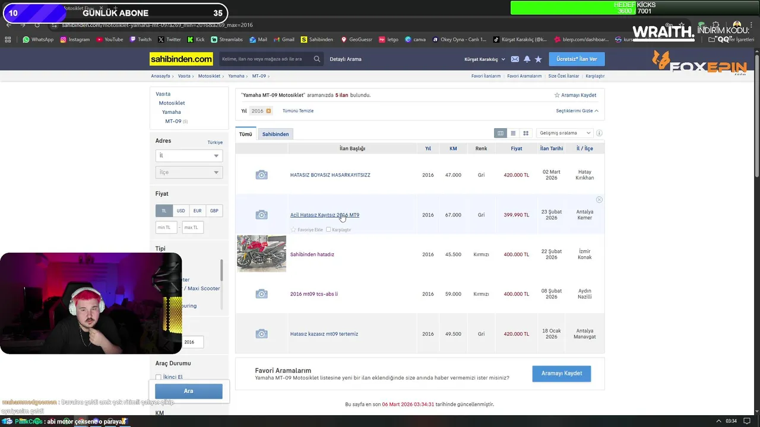Click Türkiye address selector link
760x427 pixels.
pos(215,142)
